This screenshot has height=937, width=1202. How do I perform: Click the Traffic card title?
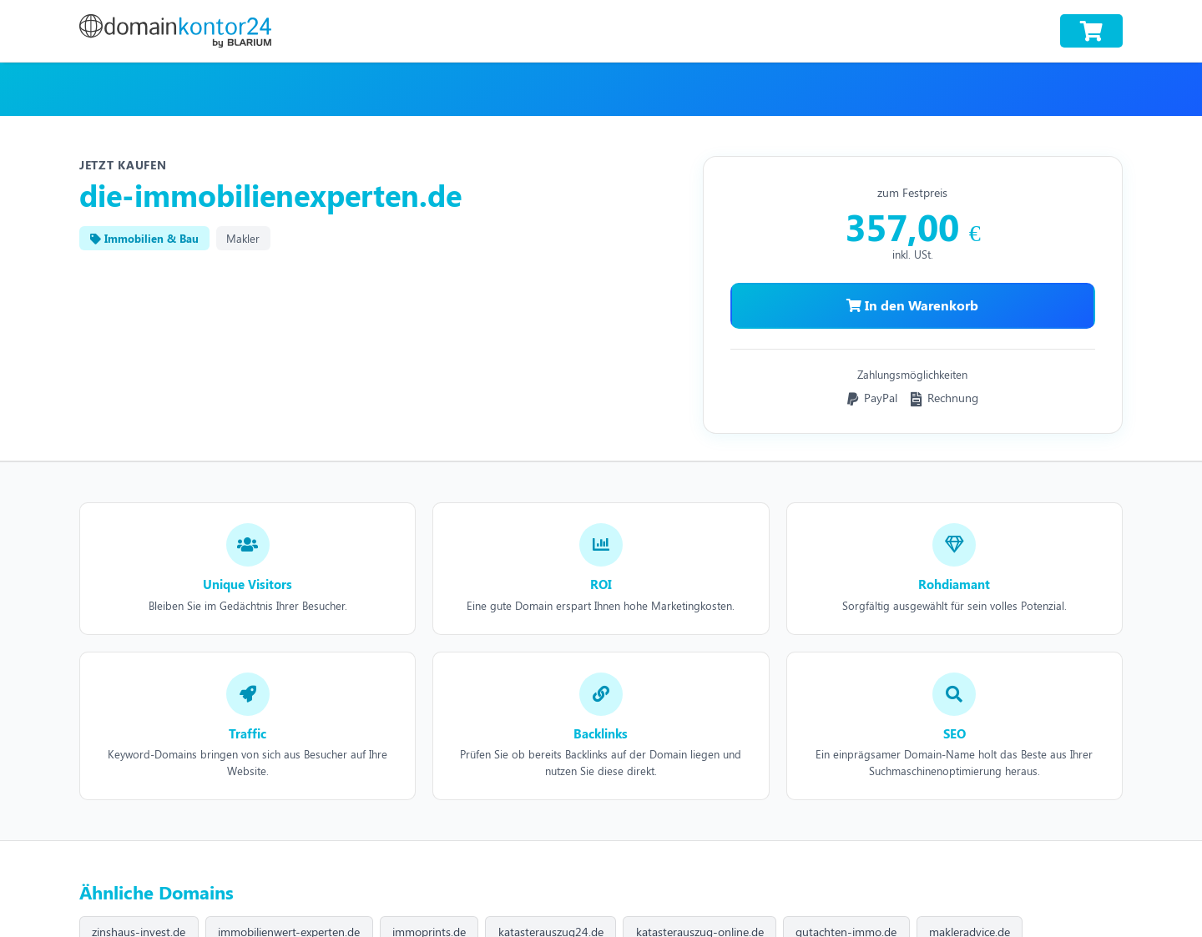247,734
